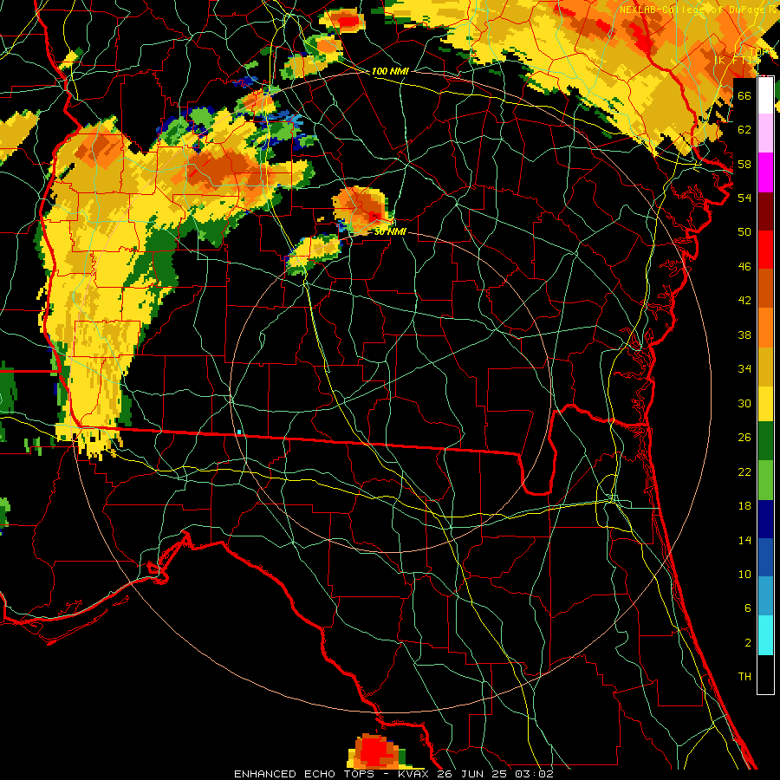
Task: Select the '42' scale label
Action: [x=744, y=301]
